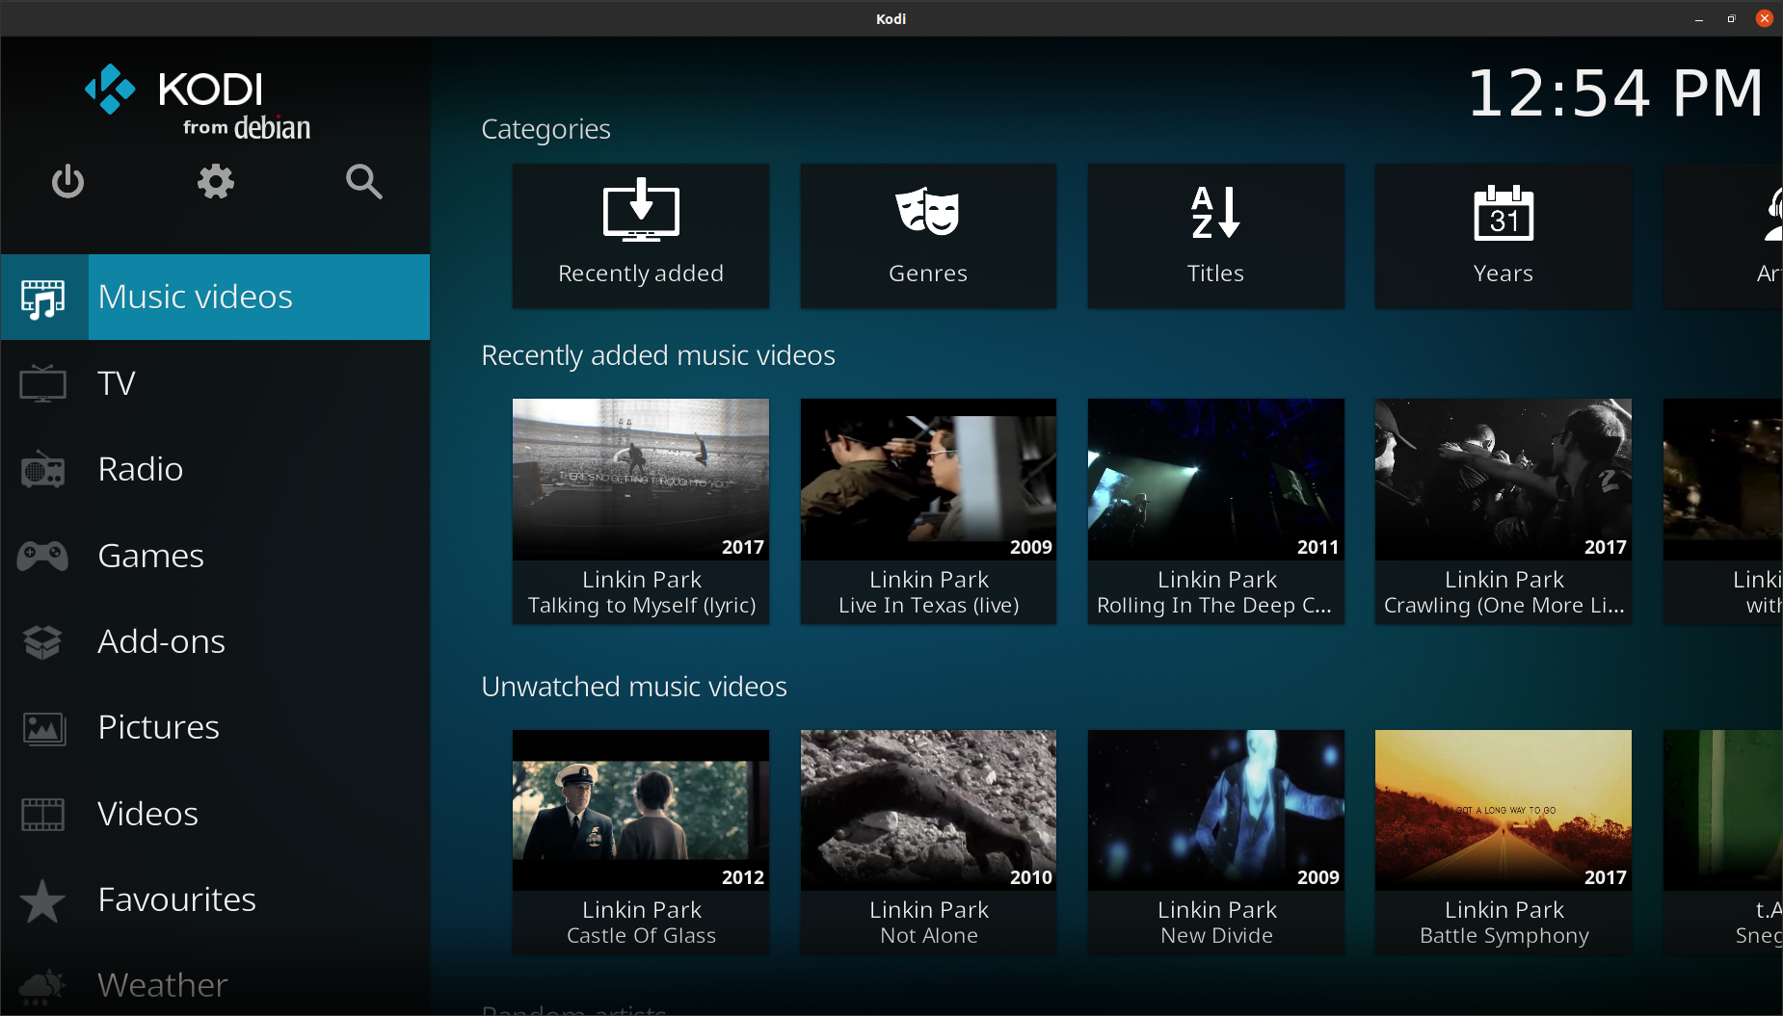The width and height of the screenshot is (1783, 1016).
Task: Click the Years calendar icon
Action: (x=1504, y=212)
